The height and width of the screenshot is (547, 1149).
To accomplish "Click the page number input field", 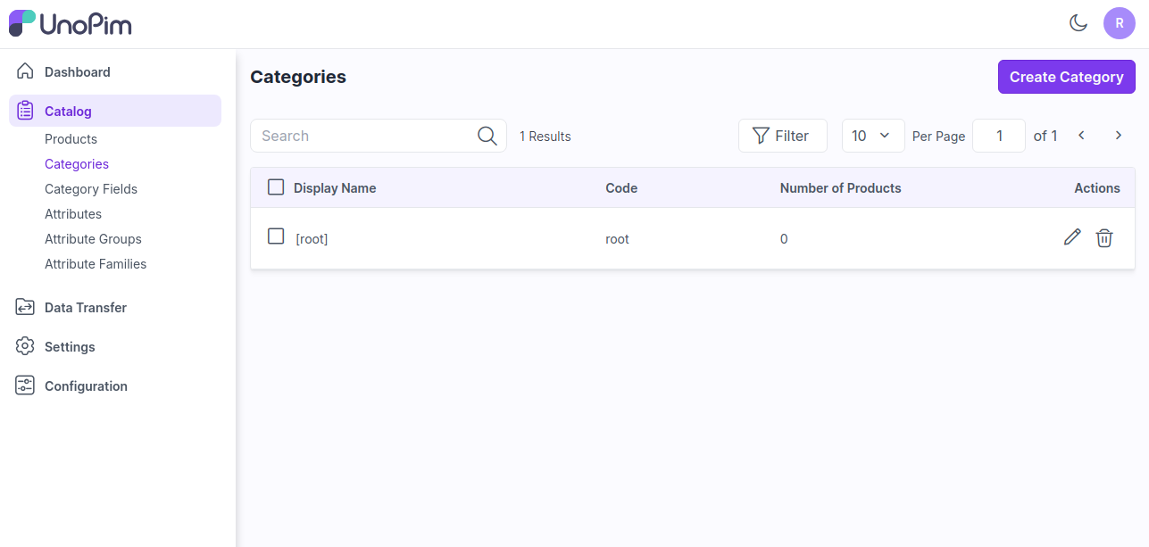I will [x=999, y=135].
